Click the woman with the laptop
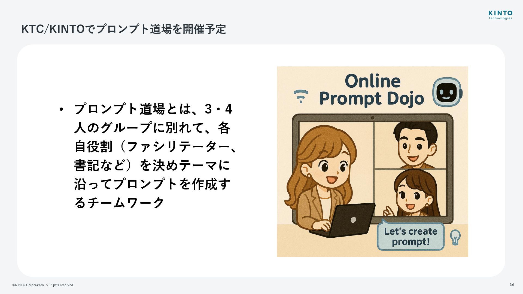The image size is (523, 294). point(321,180)
